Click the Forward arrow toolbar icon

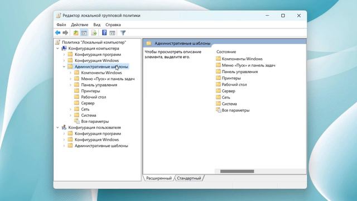tap(65, 33)
